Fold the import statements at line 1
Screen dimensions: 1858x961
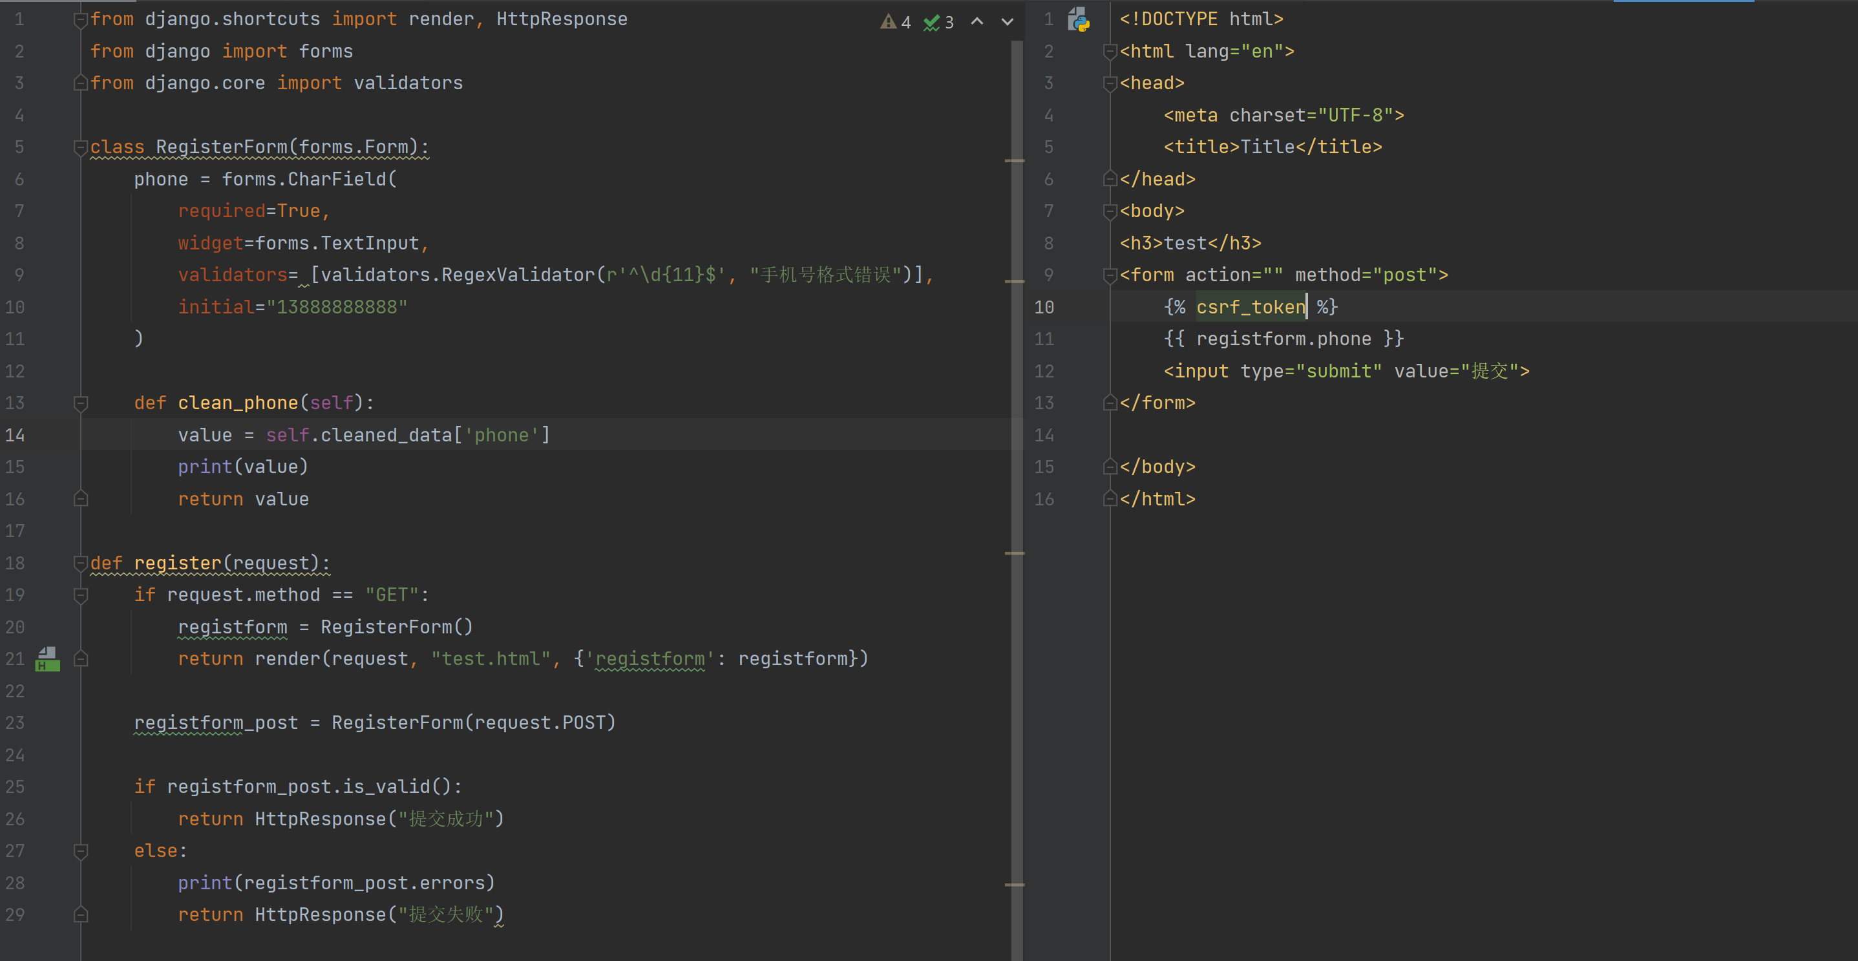tap(80, 19)
